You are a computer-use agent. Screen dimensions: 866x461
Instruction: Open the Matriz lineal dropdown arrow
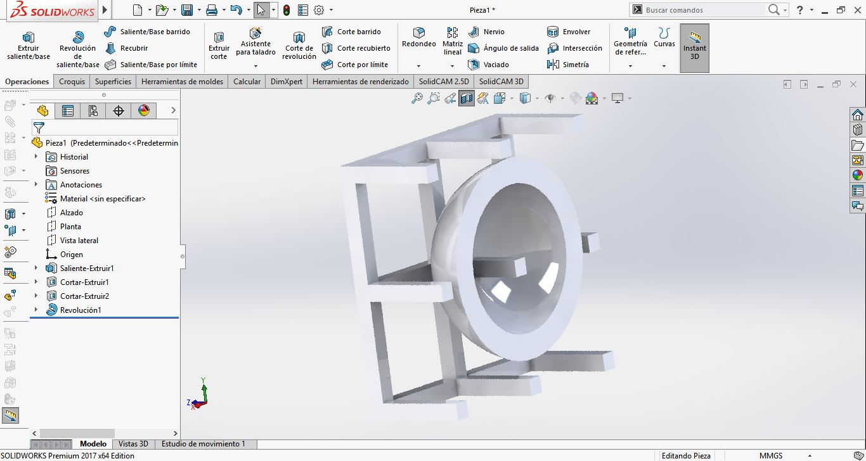(453, 66)
